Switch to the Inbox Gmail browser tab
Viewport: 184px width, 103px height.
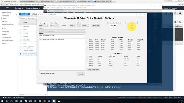click(x=66, y=1)
